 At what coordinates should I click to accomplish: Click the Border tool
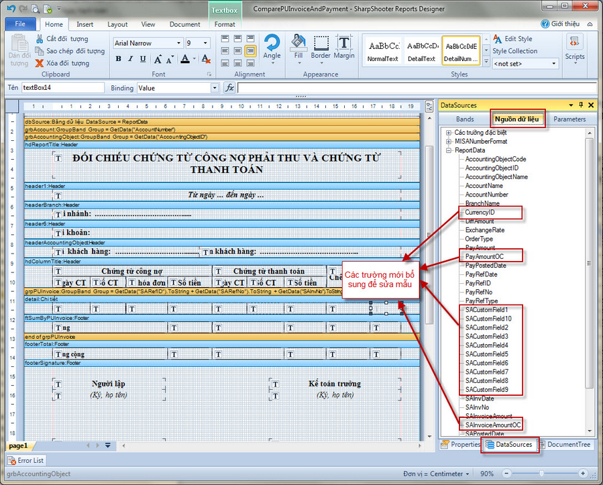click(x=321, y=48)
